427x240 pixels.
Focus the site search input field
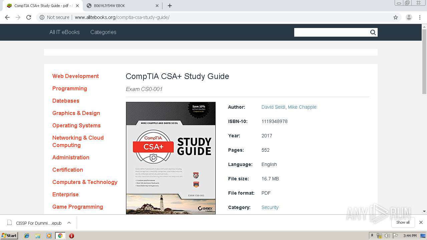pos(332,32)
